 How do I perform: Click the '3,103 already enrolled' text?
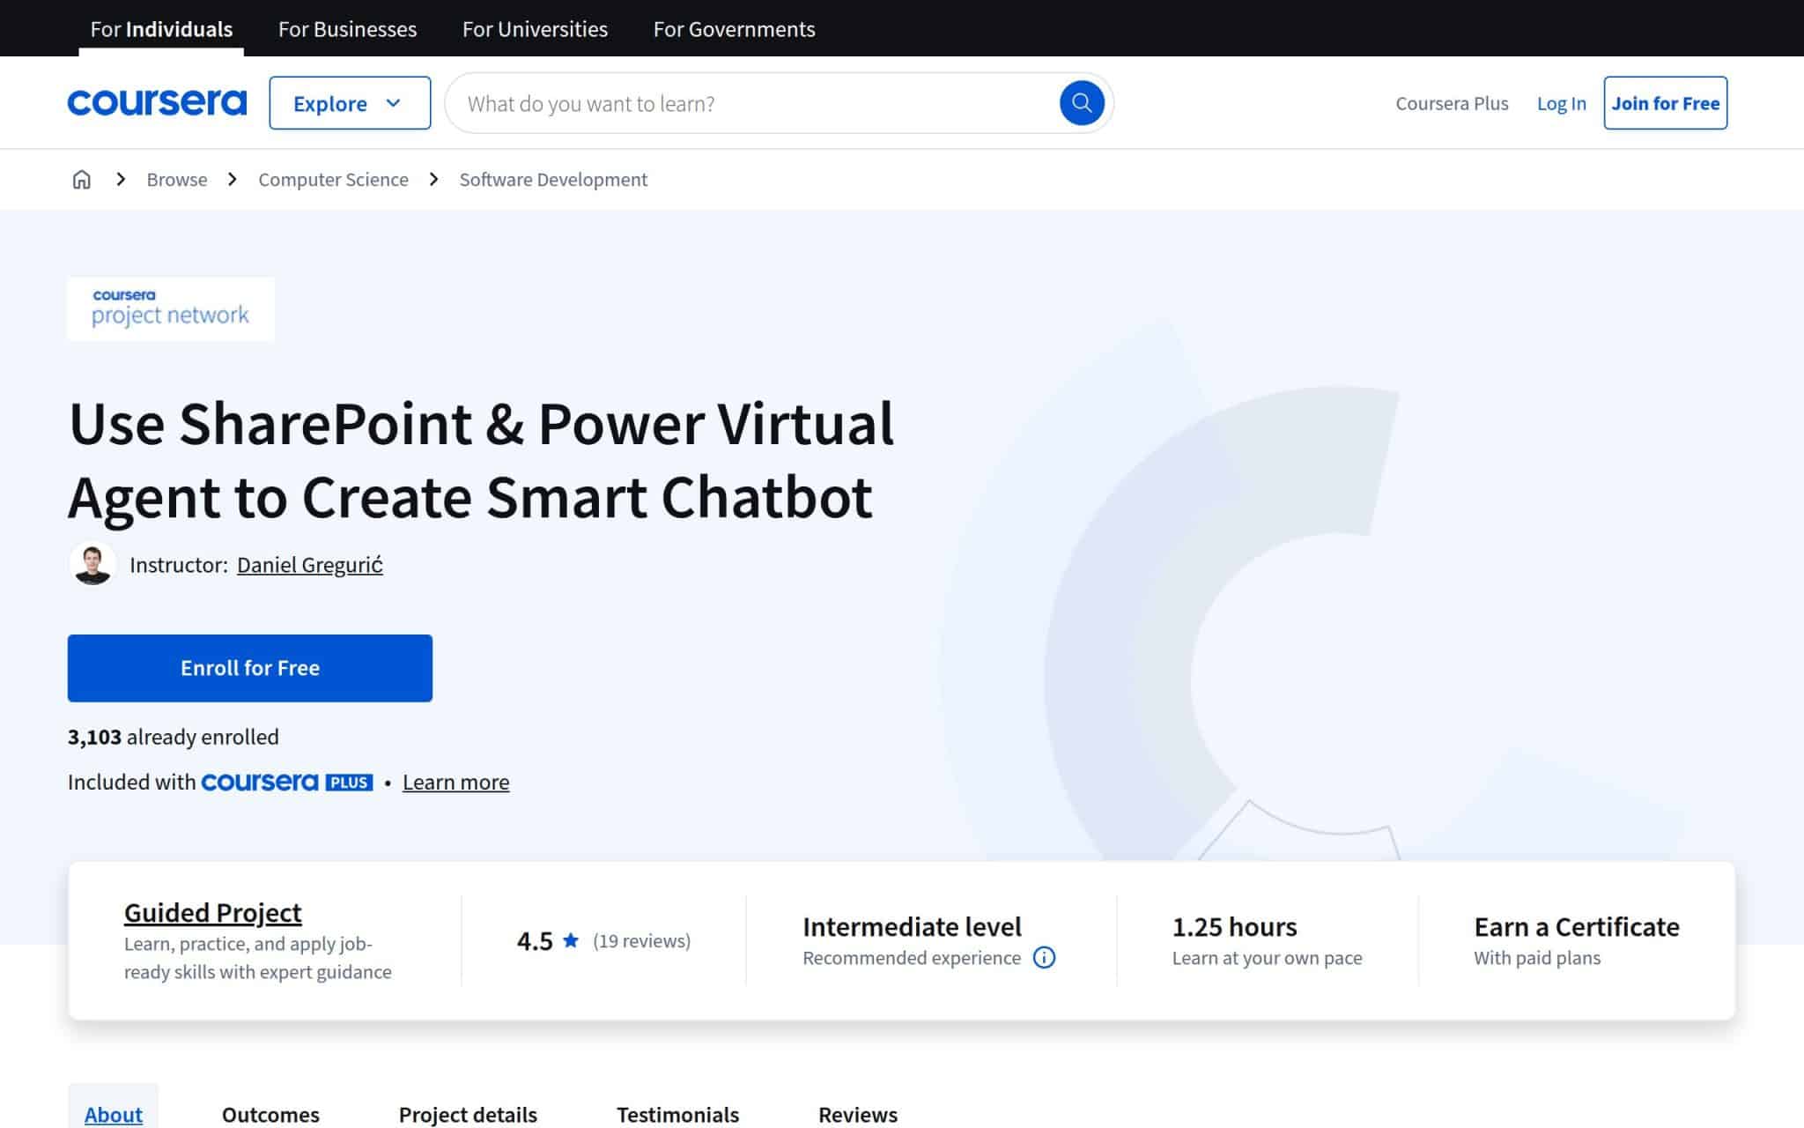point(174,738)
